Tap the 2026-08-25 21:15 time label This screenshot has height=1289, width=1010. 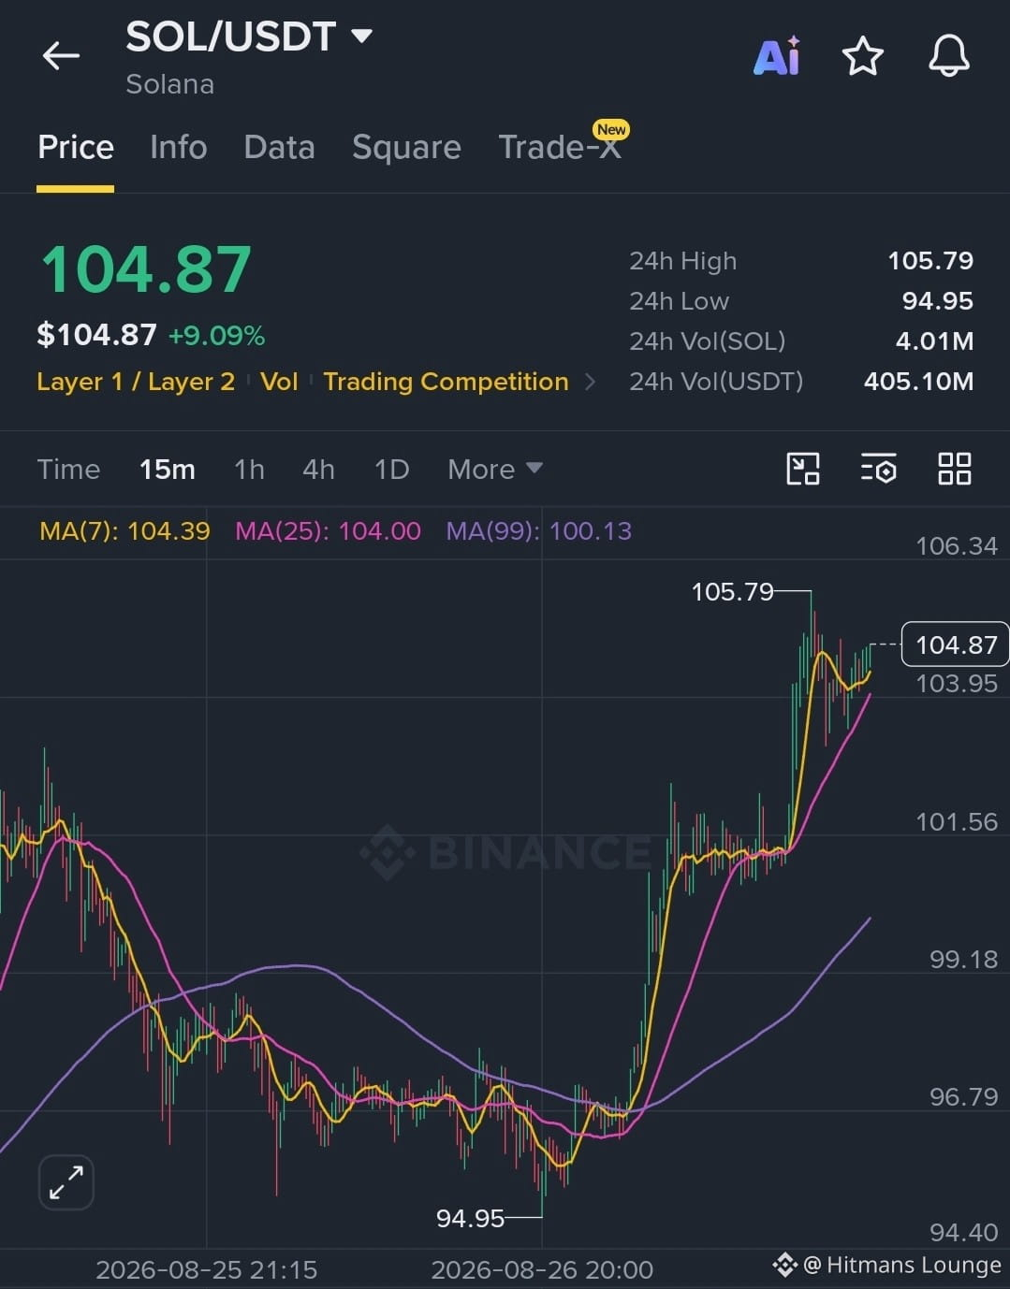tap(206, 1270)
